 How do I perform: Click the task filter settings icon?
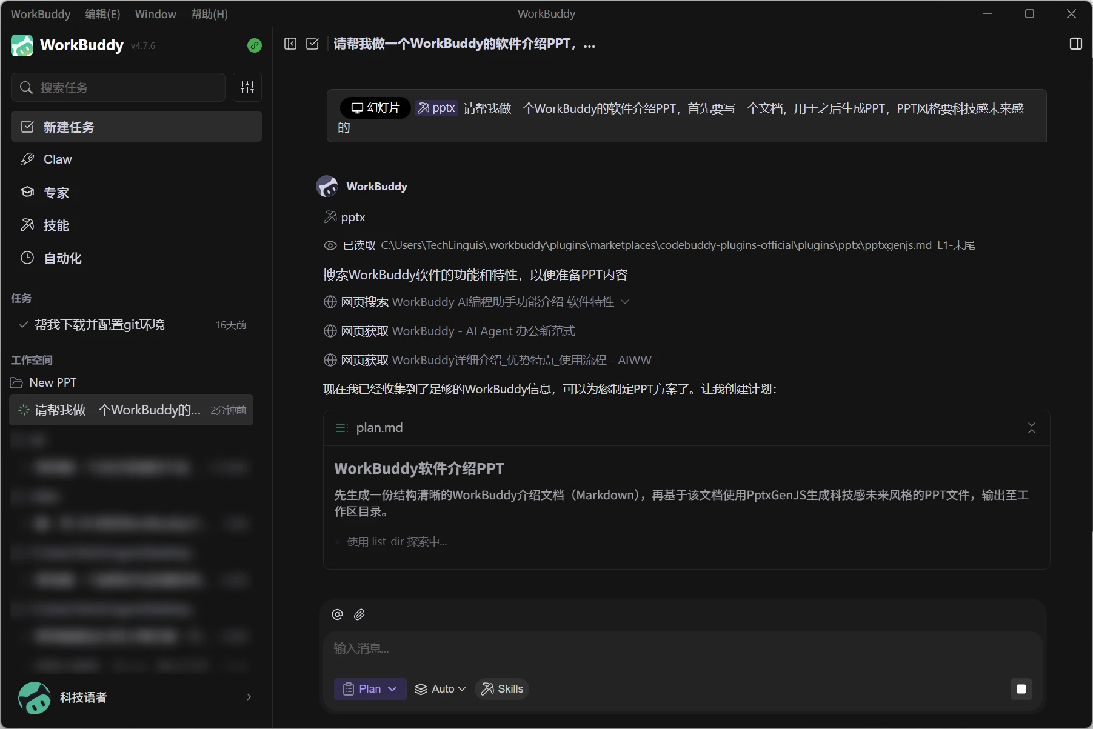[x=247, y=87]
